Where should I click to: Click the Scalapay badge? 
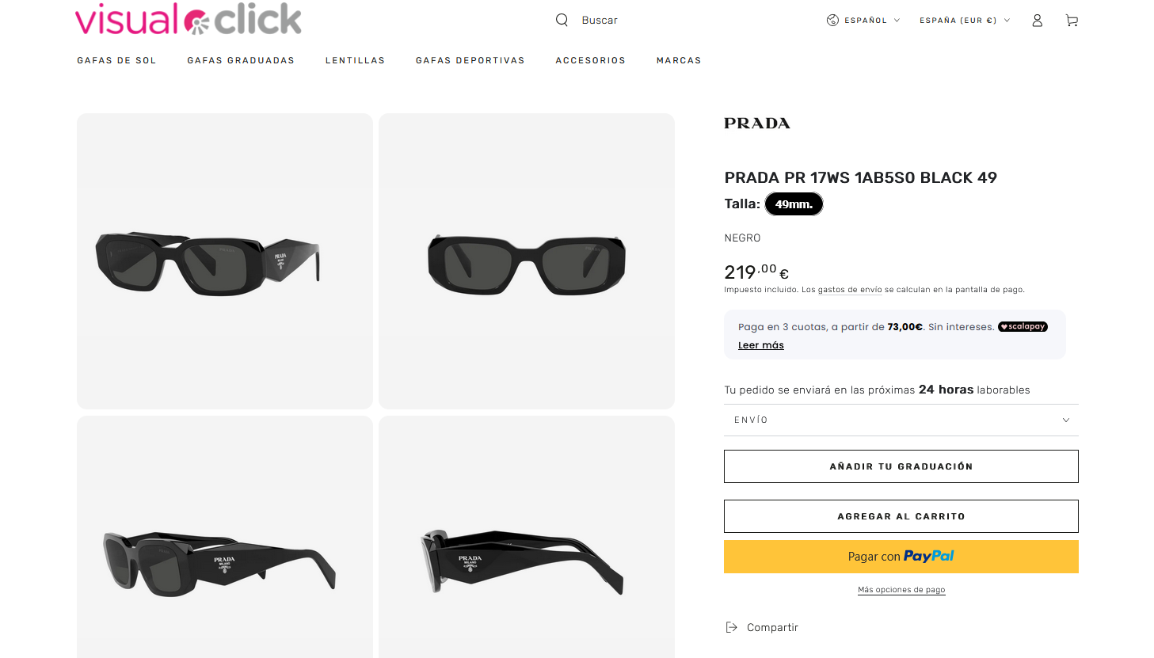point(1023,326)
